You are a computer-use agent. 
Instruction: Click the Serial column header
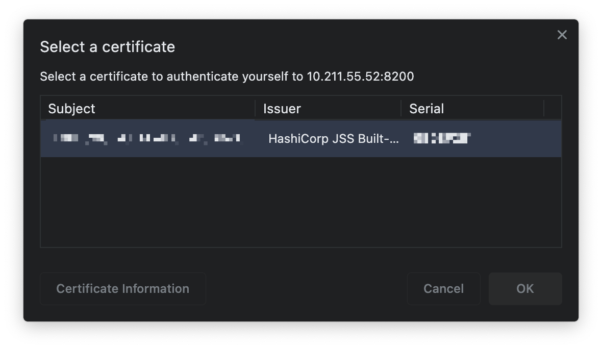pos(427,109)
